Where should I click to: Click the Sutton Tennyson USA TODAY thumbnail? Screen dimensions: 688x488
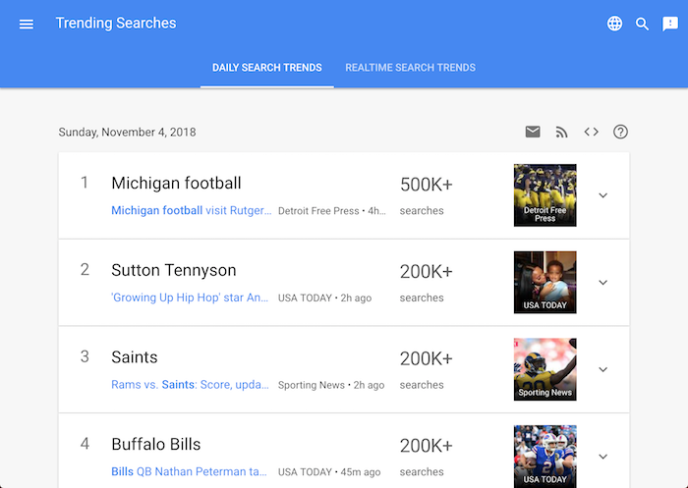(545, 283)
